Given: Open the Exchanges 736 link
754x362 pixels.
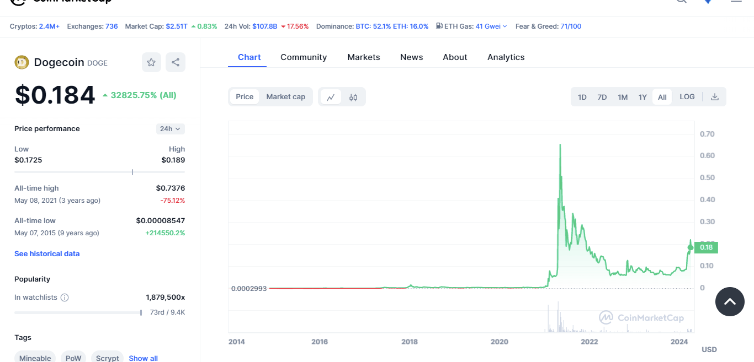Looking at the screenshot, I should point(111,26).
